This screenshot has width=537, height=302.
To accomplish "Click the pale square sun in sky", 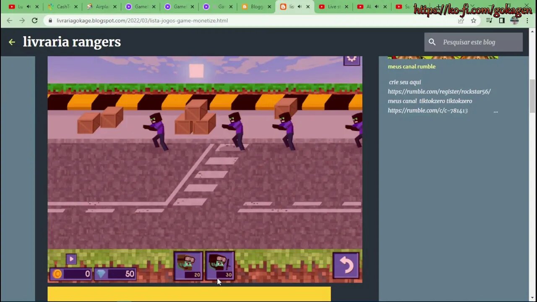I will pyautogui.click(x=196, y=70).
